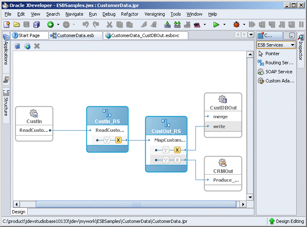The height and width of the screenshot is (227, 307).
Task: Click the green Back navigation icon
Action: click(x=51, y=24)
